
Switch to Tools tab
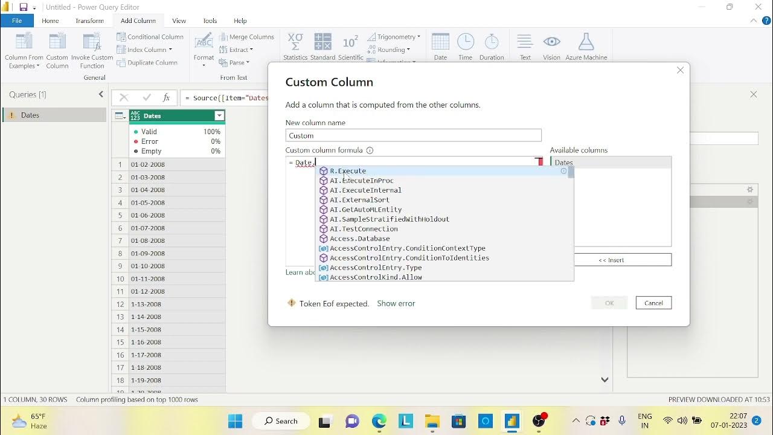click(x=210, y=21)
